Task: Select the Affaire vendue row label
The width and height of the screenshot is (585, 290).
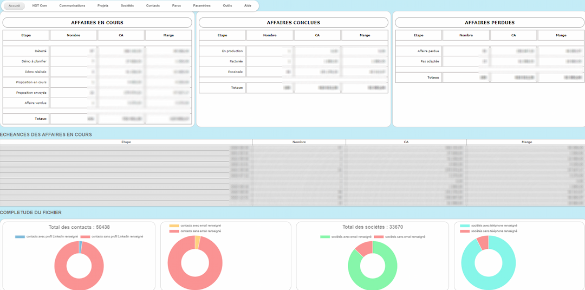Action: pyautogui.click(x=36, y=103)
